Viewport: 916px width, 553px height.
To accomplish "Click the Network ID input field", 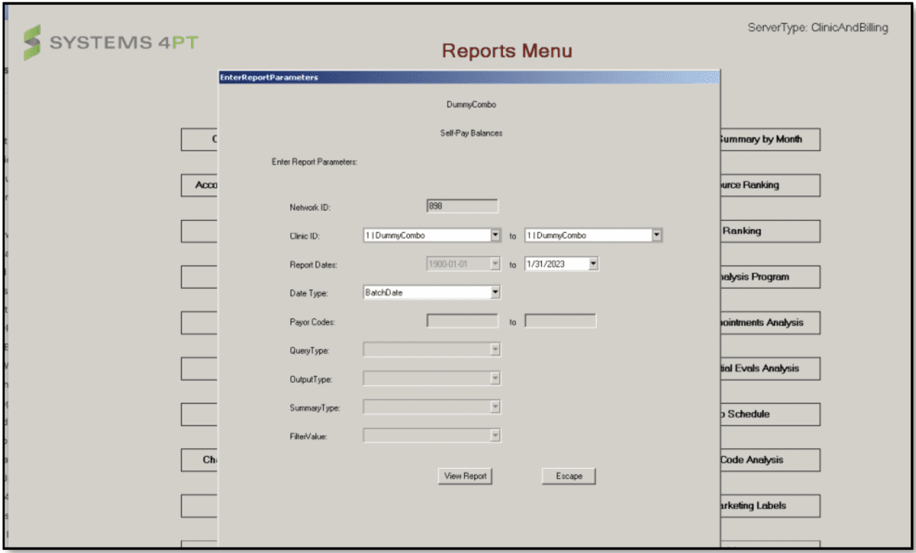I will (462, 205).
